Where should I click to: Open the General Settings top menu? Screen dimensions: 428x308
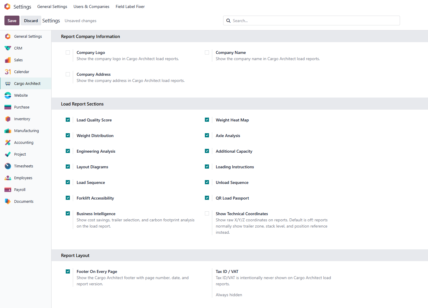pos(52,6)
